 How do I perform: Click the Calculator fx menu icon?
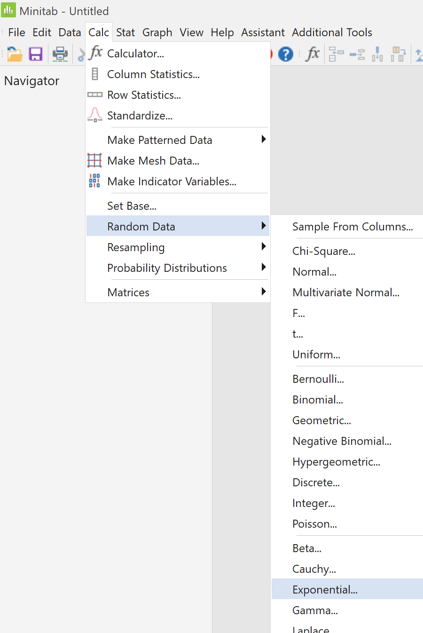[95, 53]
